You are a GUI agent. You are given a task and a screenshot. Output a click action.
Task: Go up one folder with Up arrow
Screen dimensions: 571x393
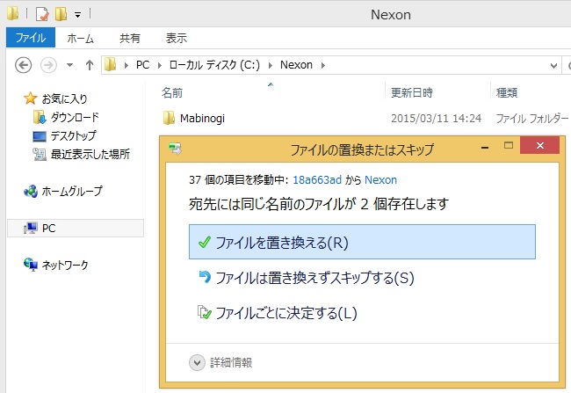click(x=90, y=65)
